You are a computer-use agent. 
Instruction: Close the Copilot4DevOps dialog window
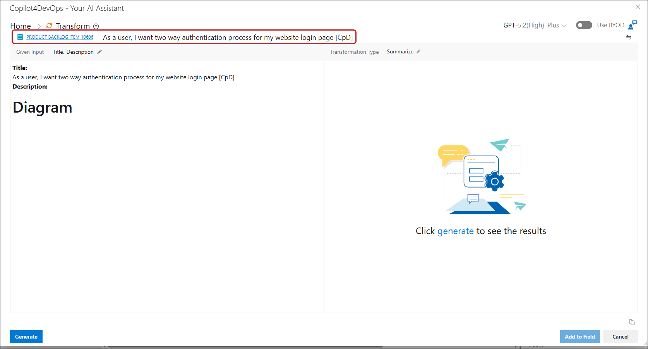(638, 7)
